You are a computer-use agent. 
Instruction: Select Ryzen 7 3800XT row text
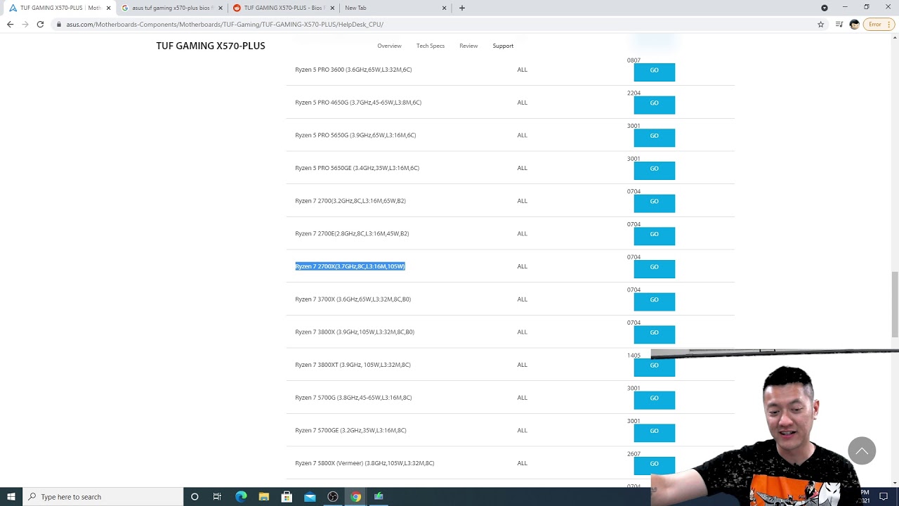[x=353, y=365]
